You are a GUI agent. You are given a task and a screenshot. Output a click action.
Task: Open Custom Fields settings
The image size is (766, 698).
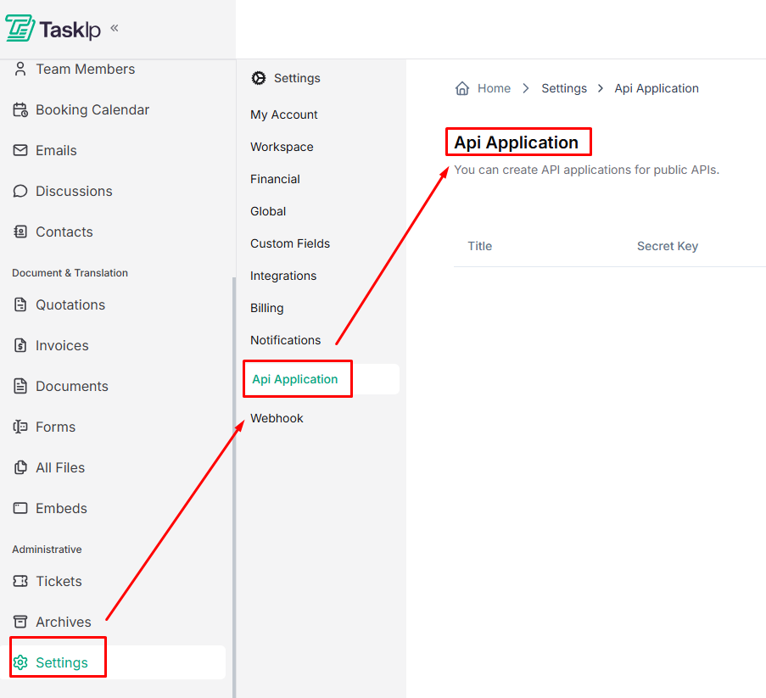click(290, 243)
